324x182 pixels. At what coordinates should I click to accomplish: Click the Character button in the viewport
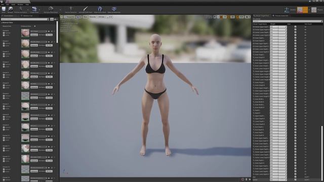point(92,17)
